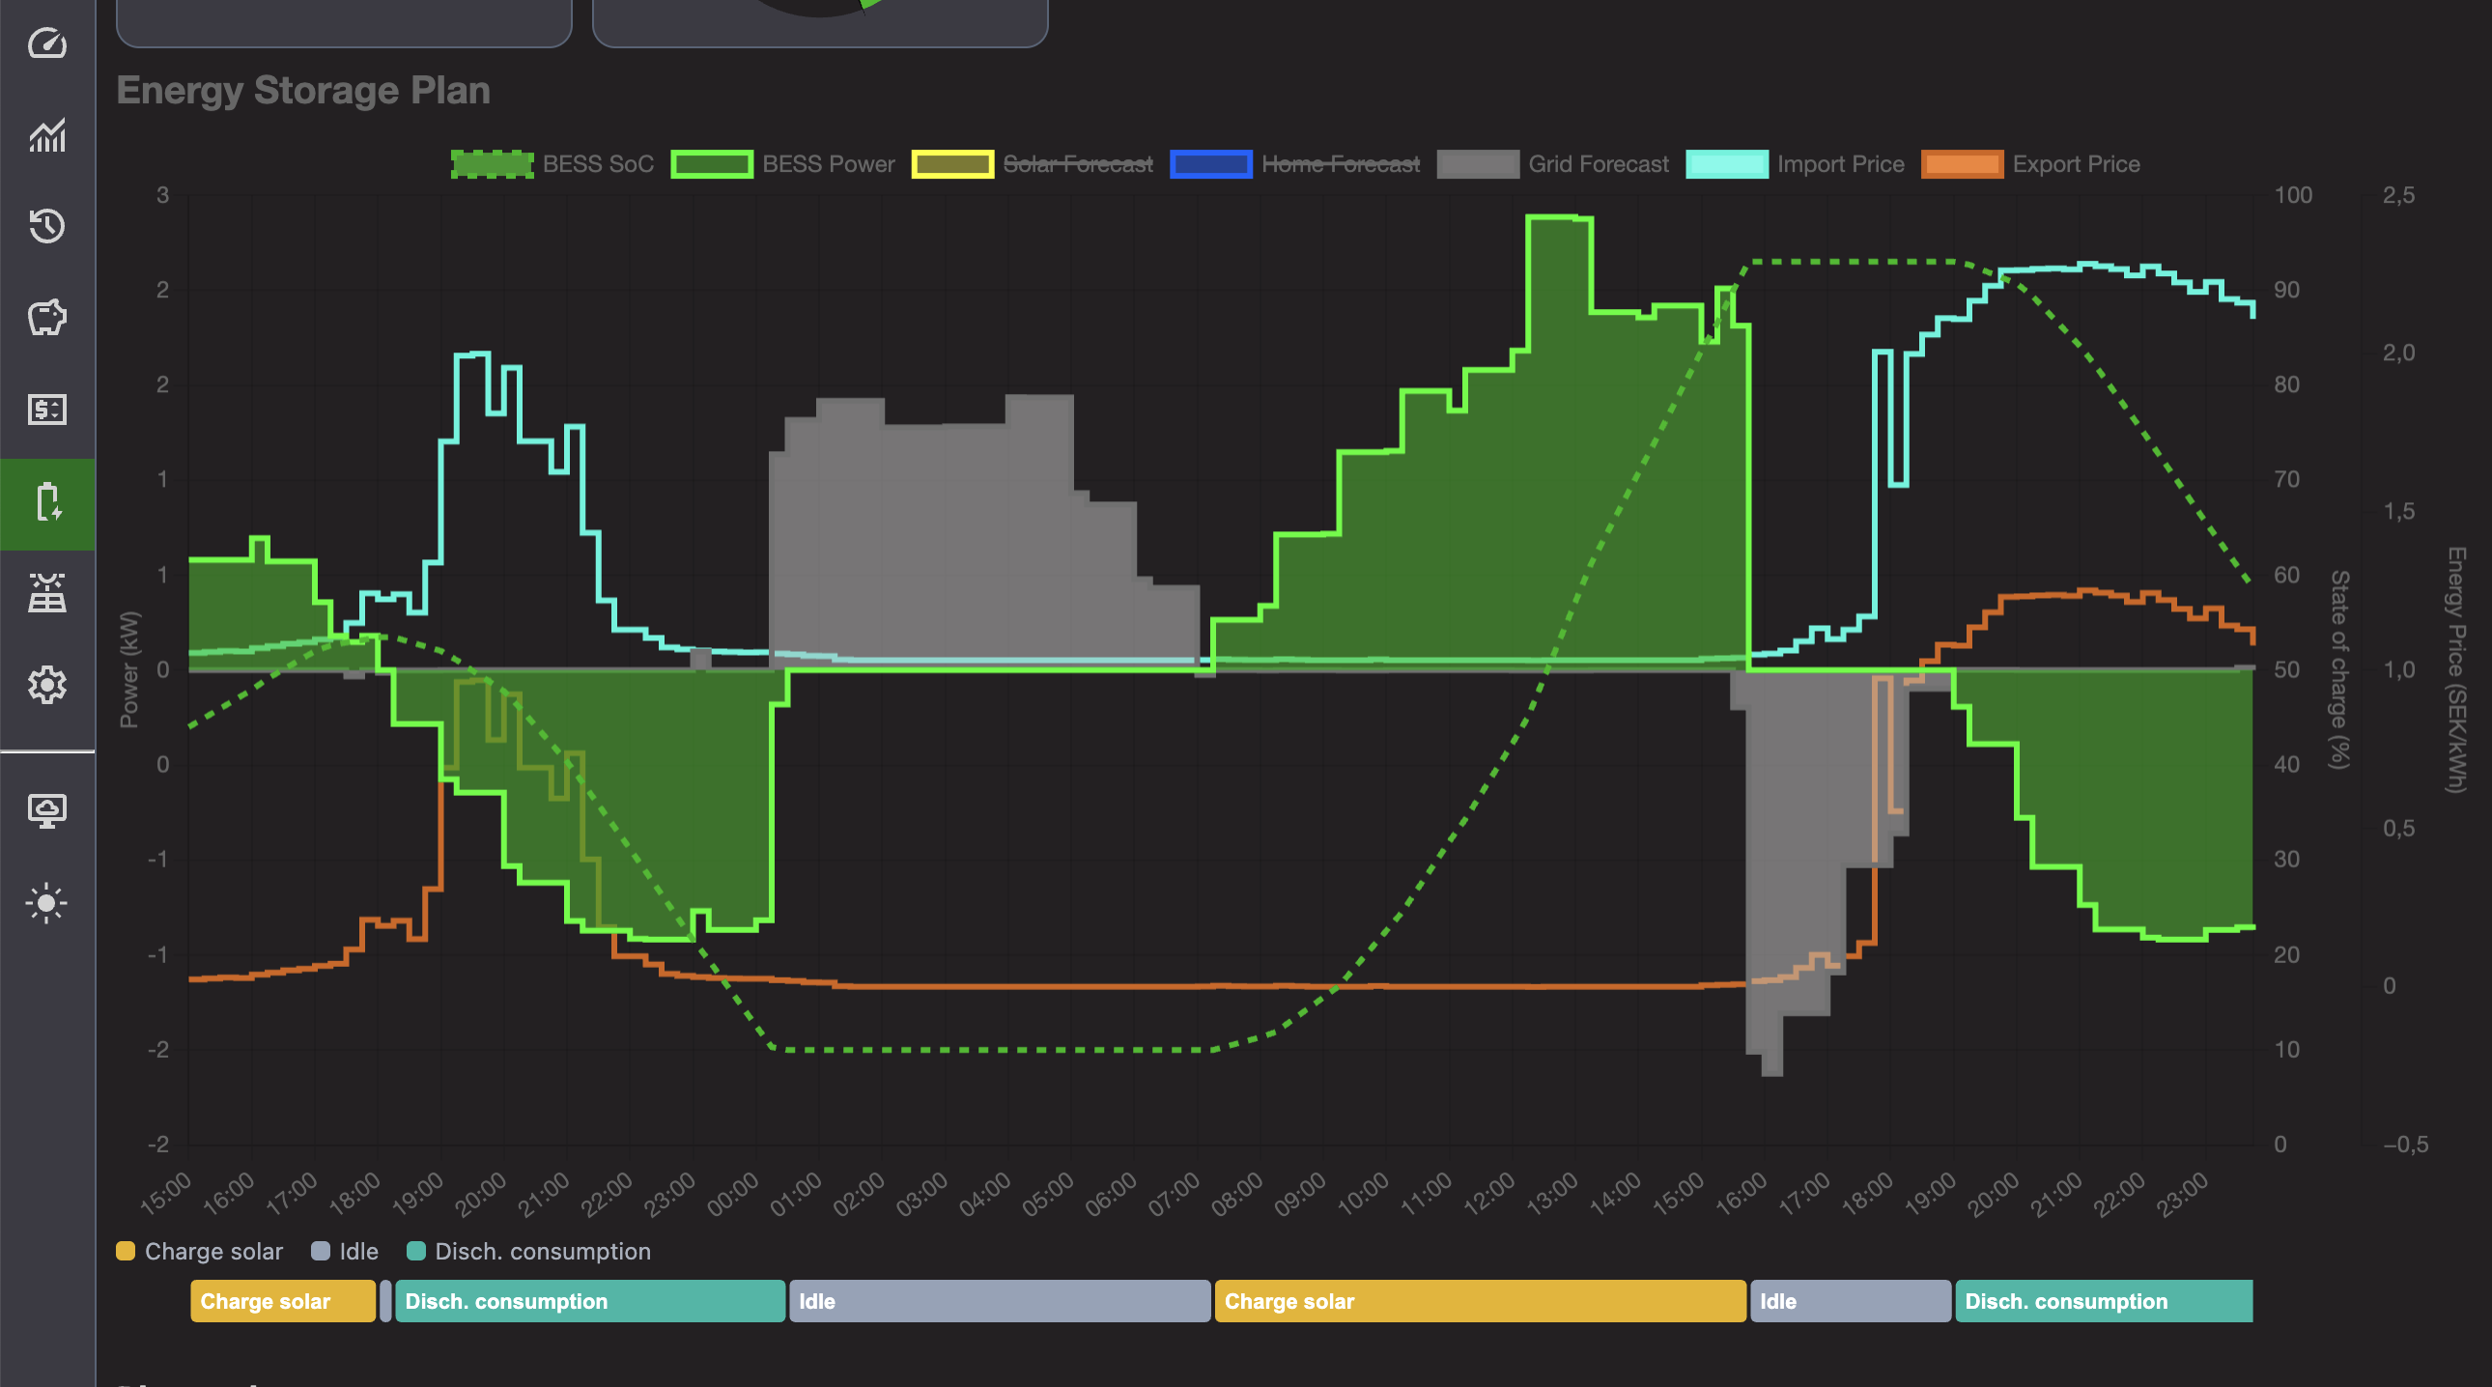Open the history clock icon in sidebar
Screen dimensions: 2492x1387
(46, 226)
